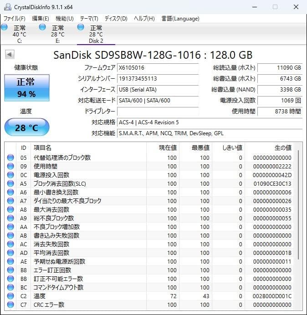
Task: Click the ID column header
Action: (23, 147)
